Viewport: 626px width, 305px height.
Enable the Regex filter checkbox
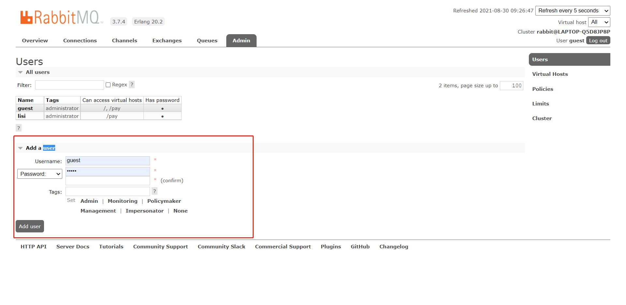(108, 85)
